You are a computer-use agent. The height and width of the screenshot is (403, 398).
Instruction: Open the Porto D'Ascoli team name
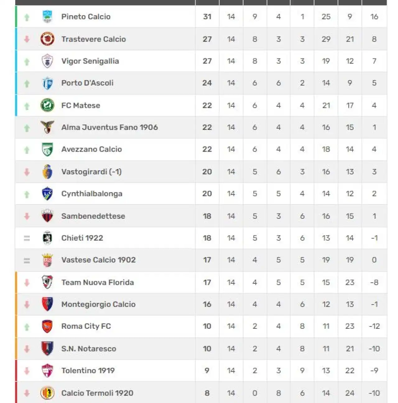click(87, 83)
